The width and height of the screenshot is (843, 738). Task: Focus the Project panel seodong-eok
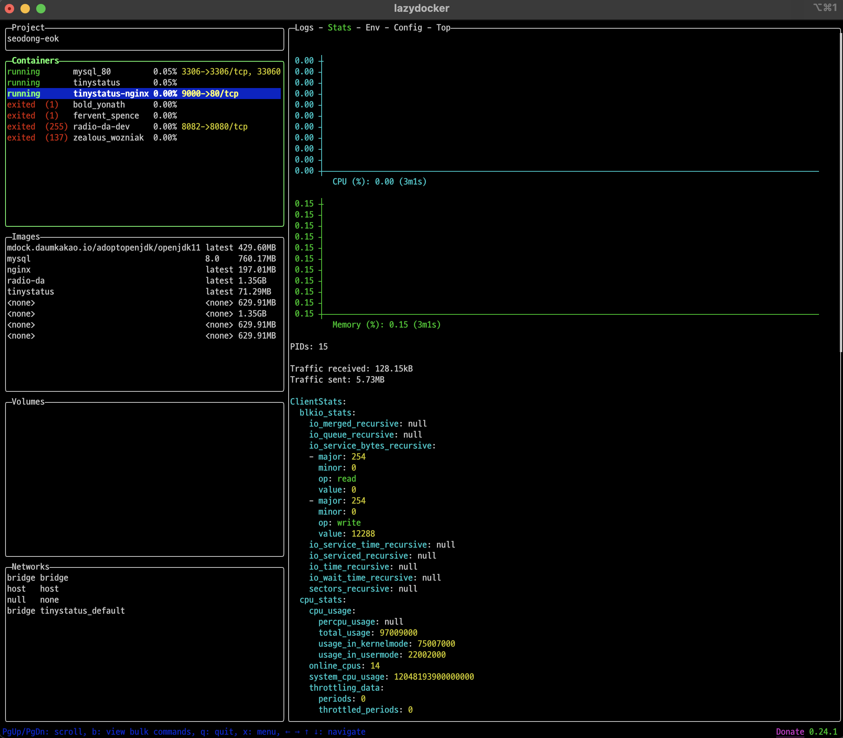33,39
